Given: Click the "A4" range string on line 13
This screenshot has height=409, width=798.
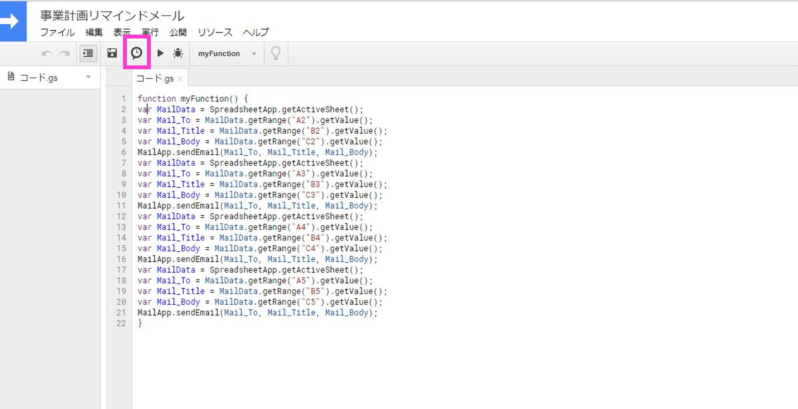Looking at the screenshot, I should pyautogui.click(x=301, y=227).
